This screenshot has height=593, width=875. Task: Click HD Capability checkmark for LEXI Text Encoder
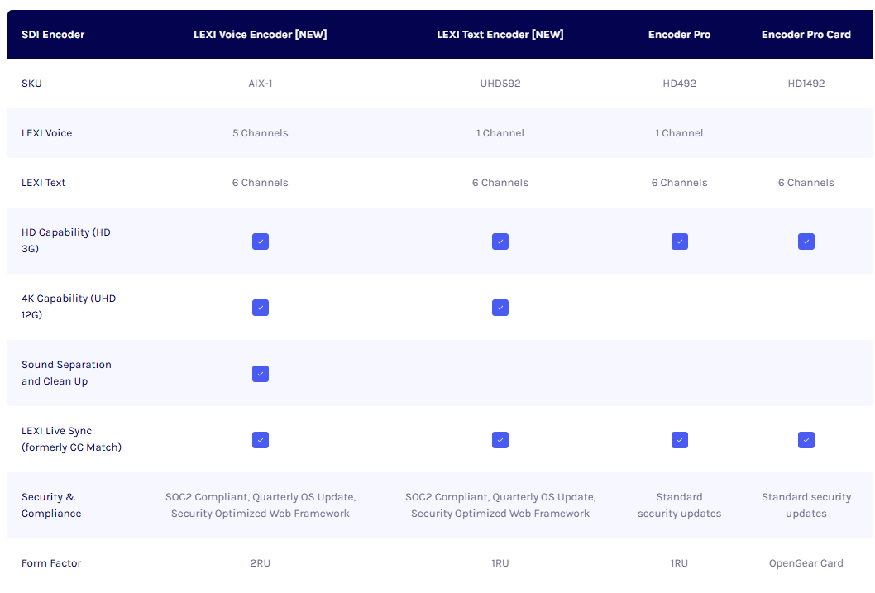500,242
